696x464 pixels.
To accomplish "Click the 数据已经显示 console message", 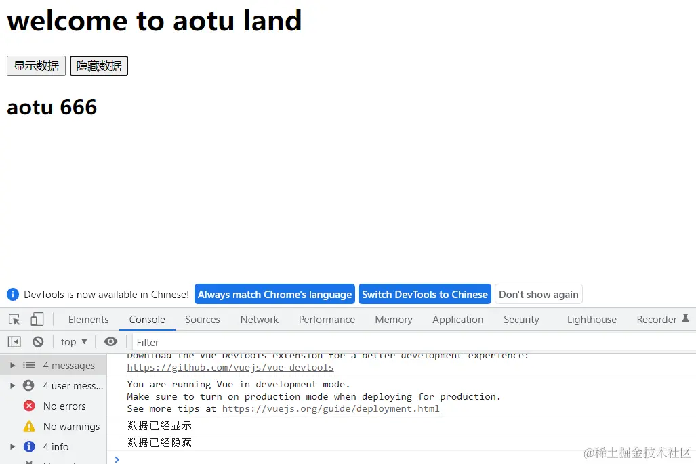I will [x=159, y=425].
